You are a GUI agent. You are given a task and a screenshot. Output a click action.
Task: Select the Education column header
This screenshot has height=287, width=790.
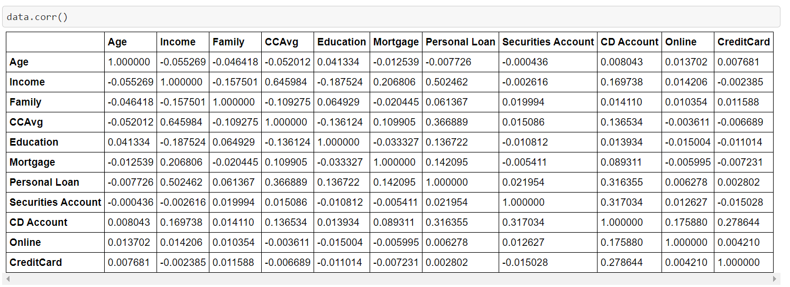342,42
